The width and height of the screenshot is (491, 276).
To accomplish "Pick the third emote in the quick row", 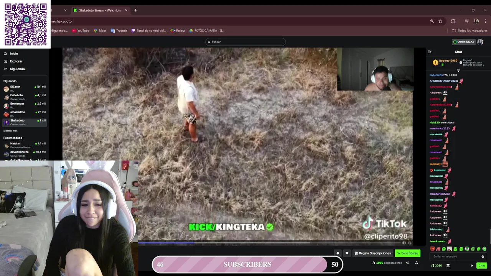I will click(x=444, y=249).
